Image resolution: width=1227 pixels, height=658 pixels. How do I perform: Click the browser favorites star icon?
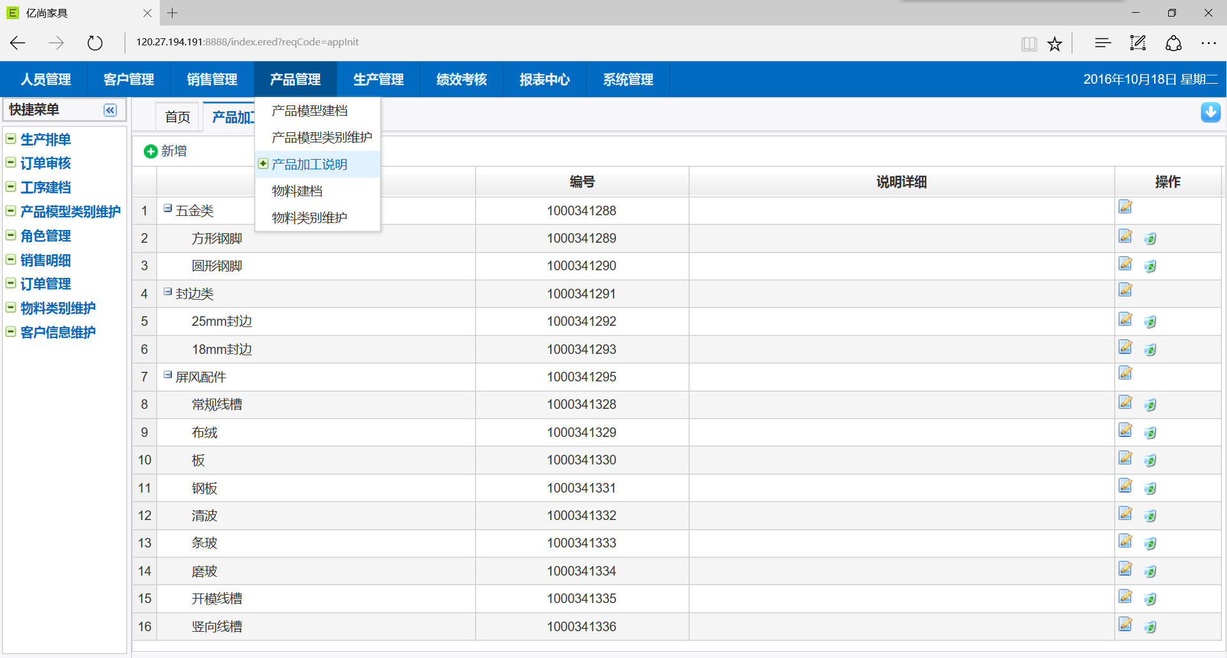(x=1054, y=43)
